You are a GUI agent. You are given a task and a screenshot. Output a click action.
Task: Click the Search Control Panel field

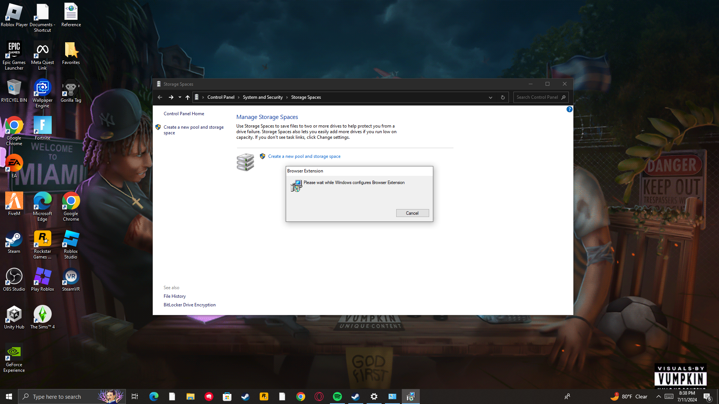click(x=537, y=97)
